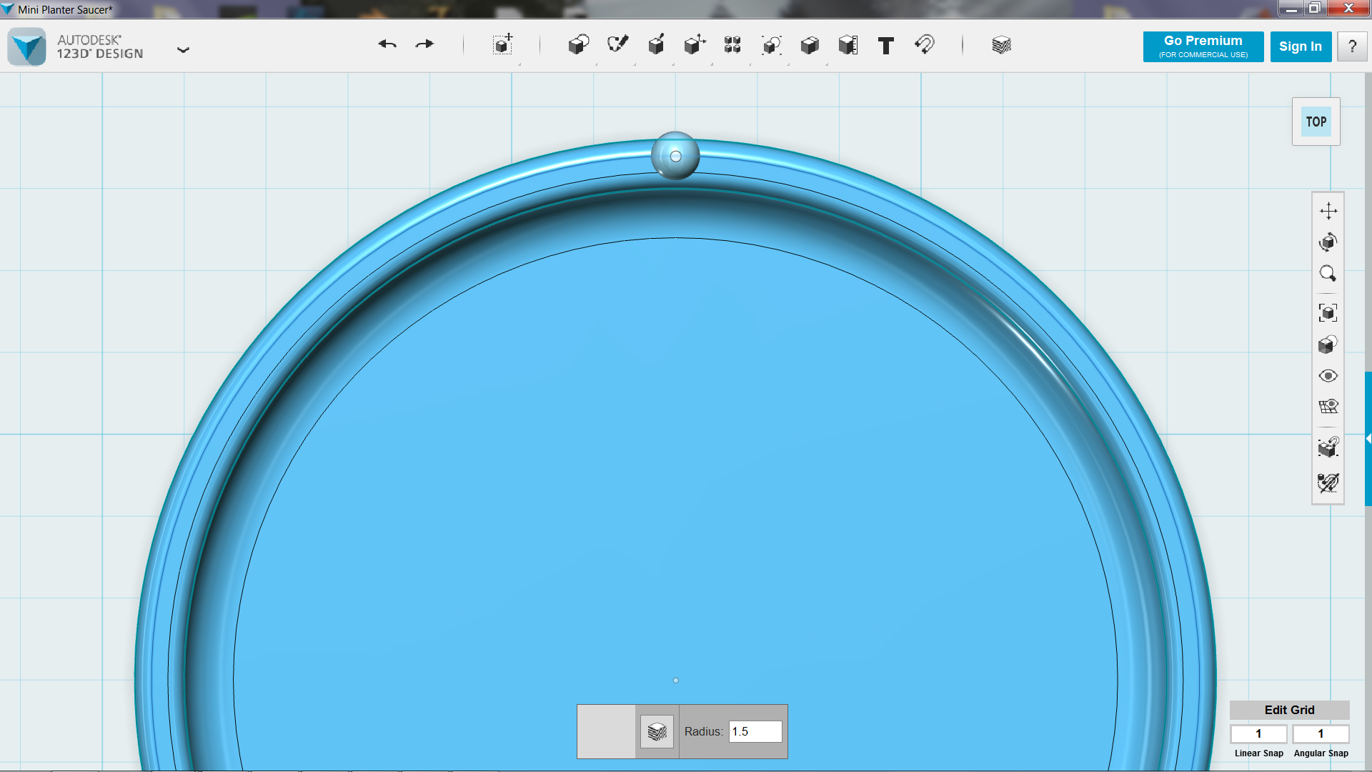Open the Pattern tools icon
The width and height of the screenshot is (1372, 772).
click(x=732, y=45)
